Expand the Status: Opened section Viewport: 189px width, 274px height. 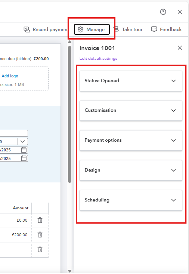(x=131, y=81)
